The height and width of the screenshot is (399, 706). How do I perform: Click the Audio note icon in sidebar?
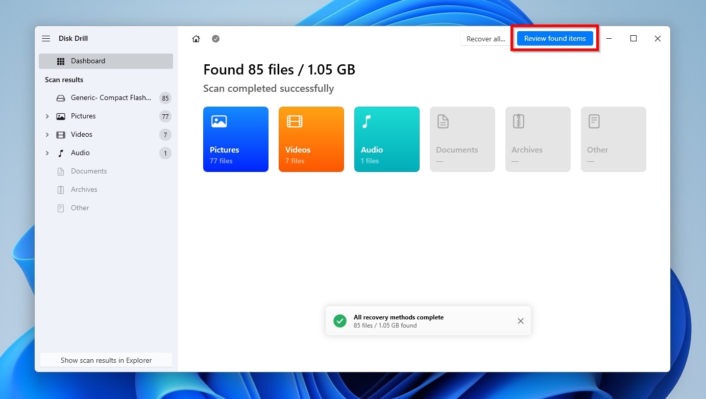(x=61, y=153)
